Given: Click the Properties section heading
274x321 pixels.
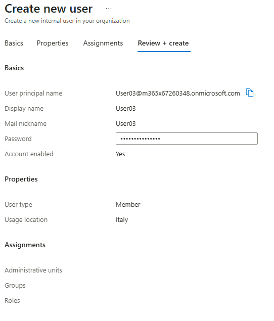Looking at the screenshot, I should 21,179.
